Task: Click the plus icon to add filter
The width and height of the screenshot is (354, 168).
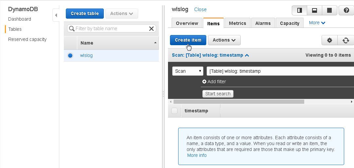Action: (x=204, y=82)
